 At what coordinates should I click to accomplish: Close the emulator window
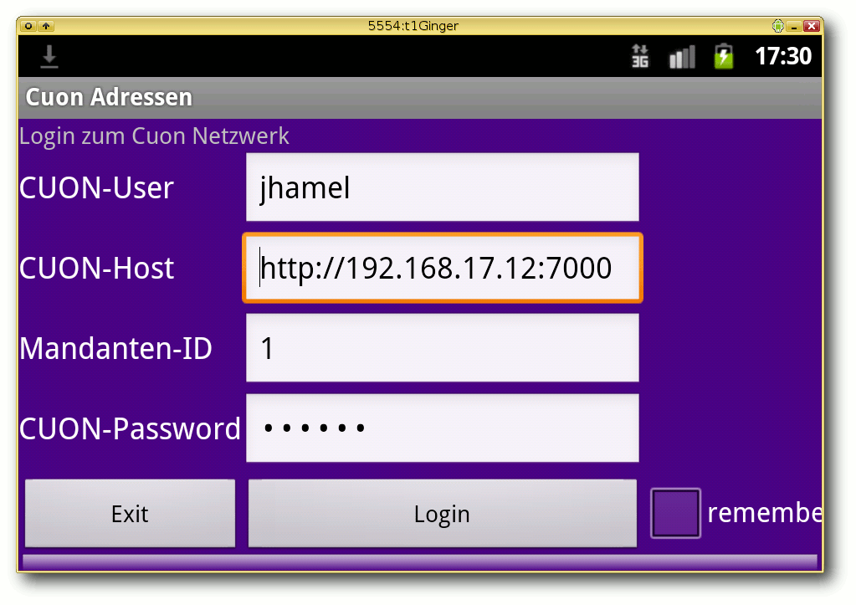point(810,26)
